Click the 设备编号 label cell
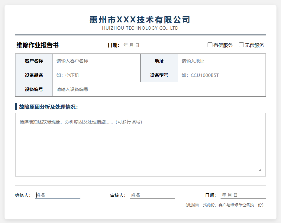281x223 pixels. click(x=34, y=89)
